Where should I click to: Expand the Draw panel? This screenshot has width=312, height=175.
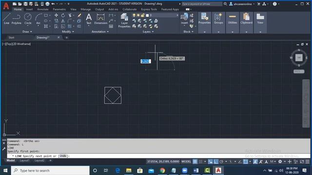click(x=27, y=32)
